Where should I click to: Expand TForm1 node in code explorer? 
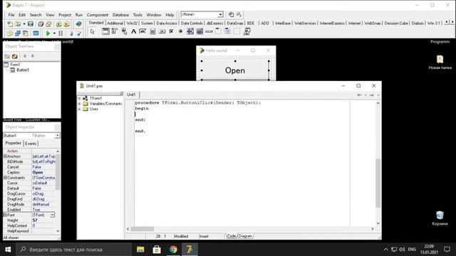(x=79, y=98)
